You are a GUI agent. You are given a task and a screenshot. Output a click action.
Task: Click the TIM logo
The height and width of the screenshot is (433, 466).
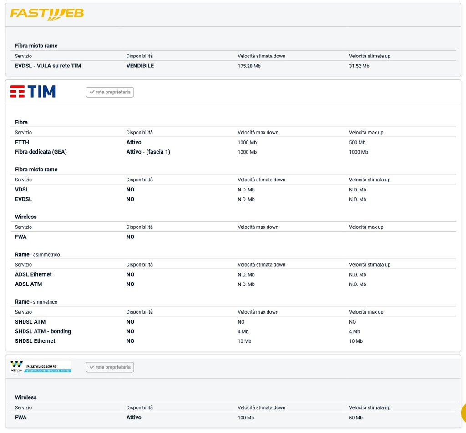33,92
